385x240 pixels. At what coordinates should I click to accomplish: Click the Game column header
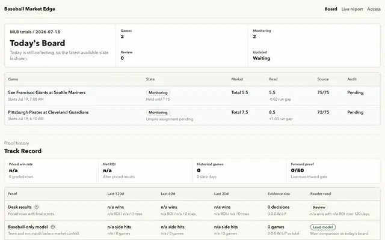(13, 79)
